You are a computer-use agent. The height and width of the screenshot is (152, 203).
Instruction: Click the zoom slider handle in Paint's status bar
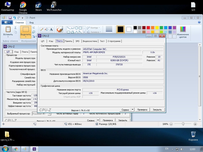[183, 124]
